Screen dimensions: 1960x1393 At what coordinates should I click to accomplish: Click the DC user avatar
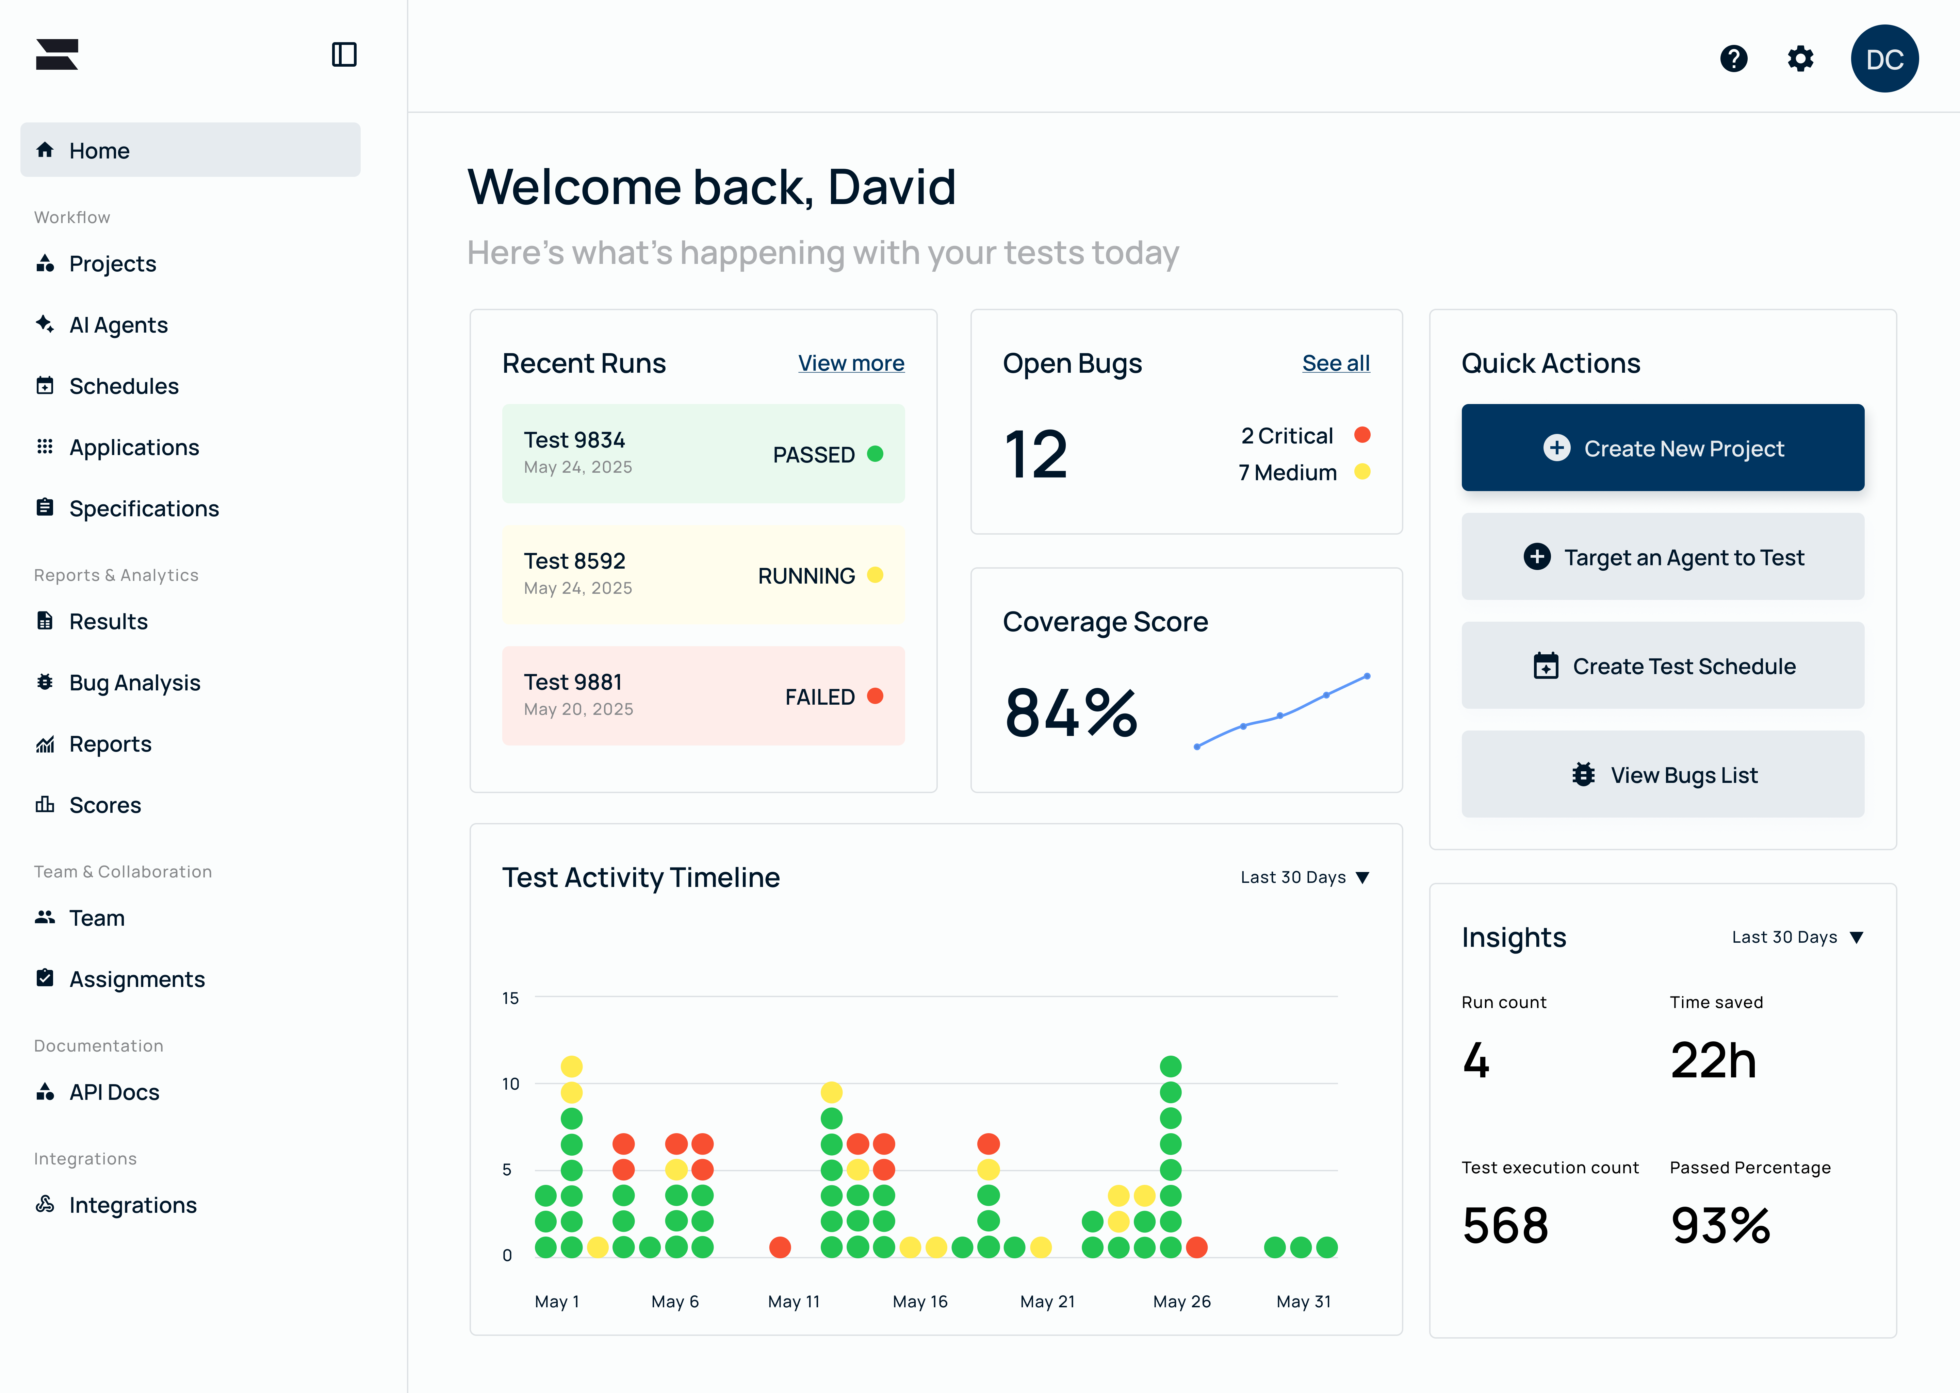(x=1884, y=58)
